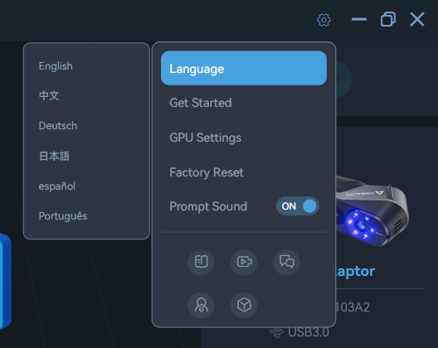Click the 3D cube icon

(x=244, y=305)
